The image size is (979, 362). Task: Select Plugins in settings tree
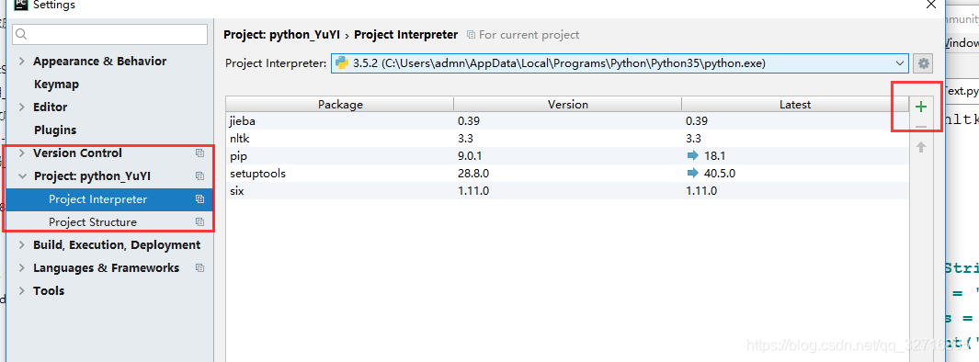point(55,130)
